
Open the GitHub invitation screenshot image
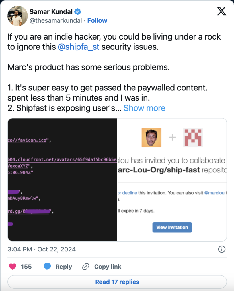pyautogui.click(x=172, y=180)
